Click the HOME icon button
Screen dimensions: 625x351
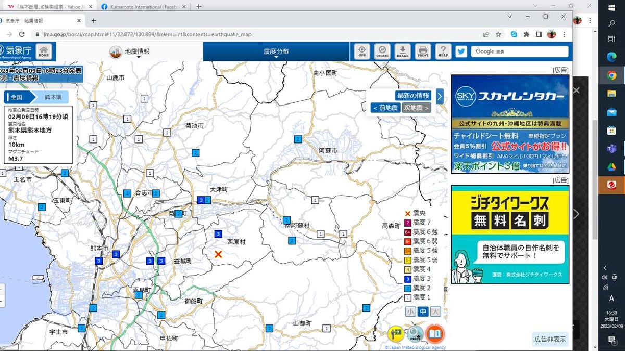pyautogui.click(x=44, y=51)
